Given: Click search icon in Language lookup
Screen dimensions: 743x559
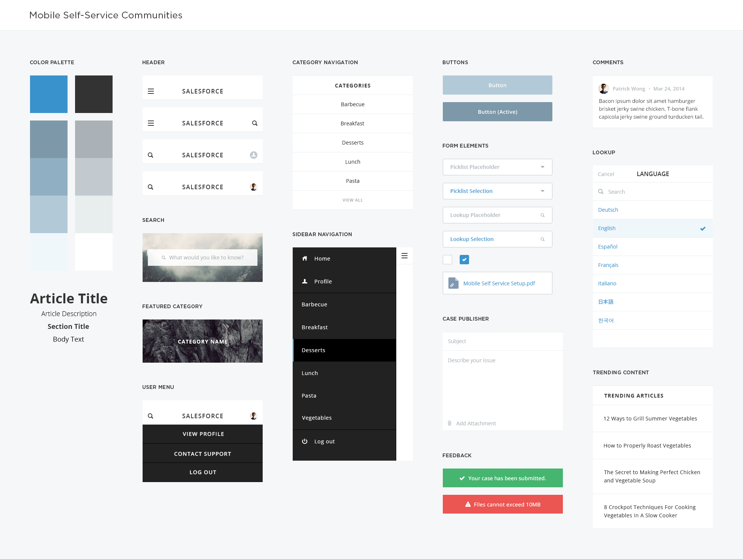Looking at the screenshot, I should (x=601, y=191).
